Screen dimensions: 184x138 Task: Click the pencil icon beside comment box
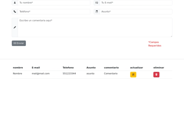click(15, 27)
